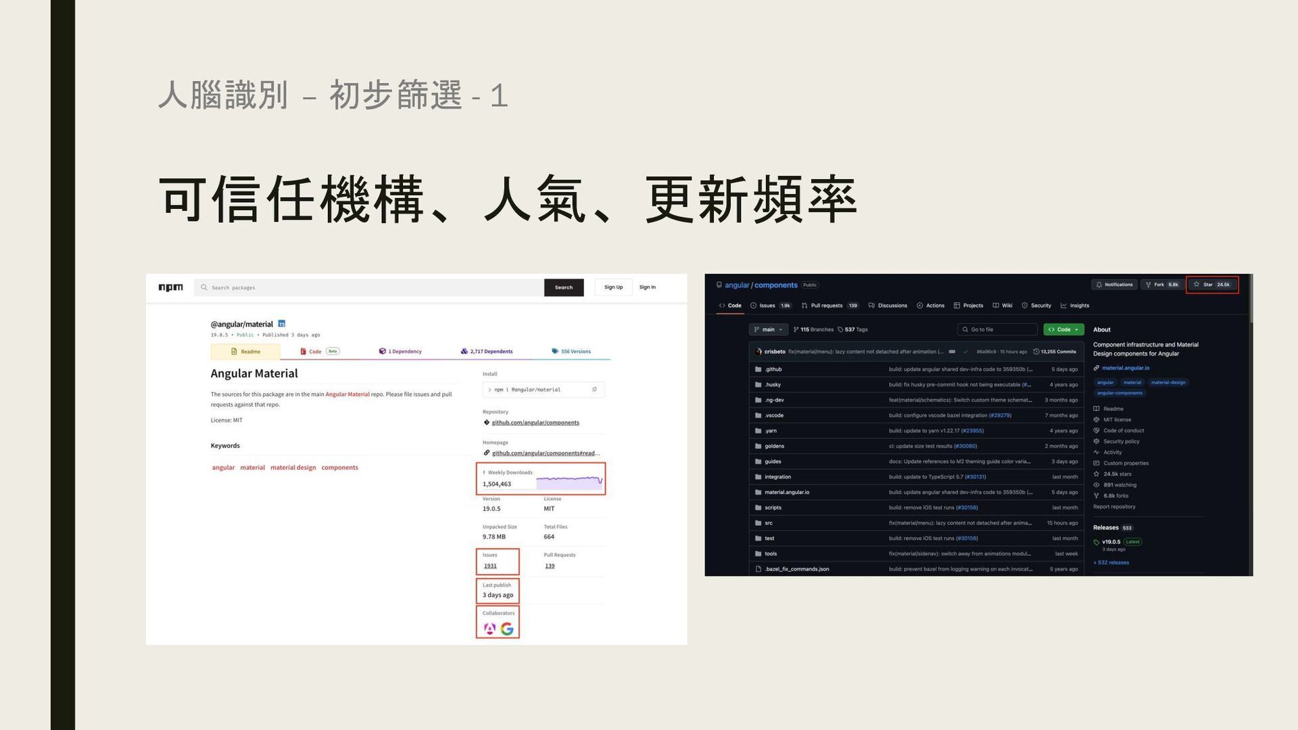
Task: Open the npm Code Beta tab
Action: [x=320, y=351]
